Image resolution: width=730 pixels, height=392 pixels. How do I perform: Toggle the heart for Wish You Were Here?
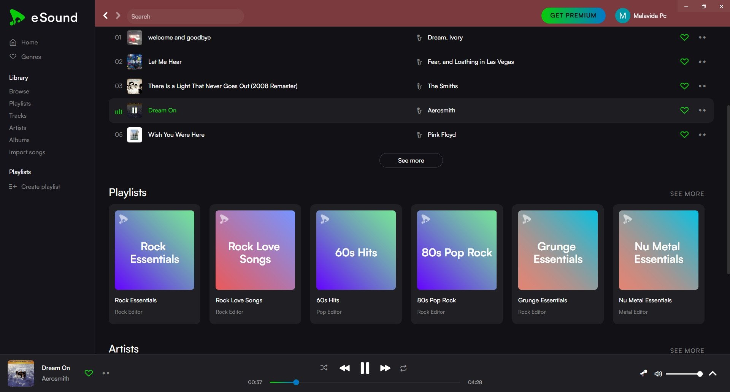[x=684, y=134]
